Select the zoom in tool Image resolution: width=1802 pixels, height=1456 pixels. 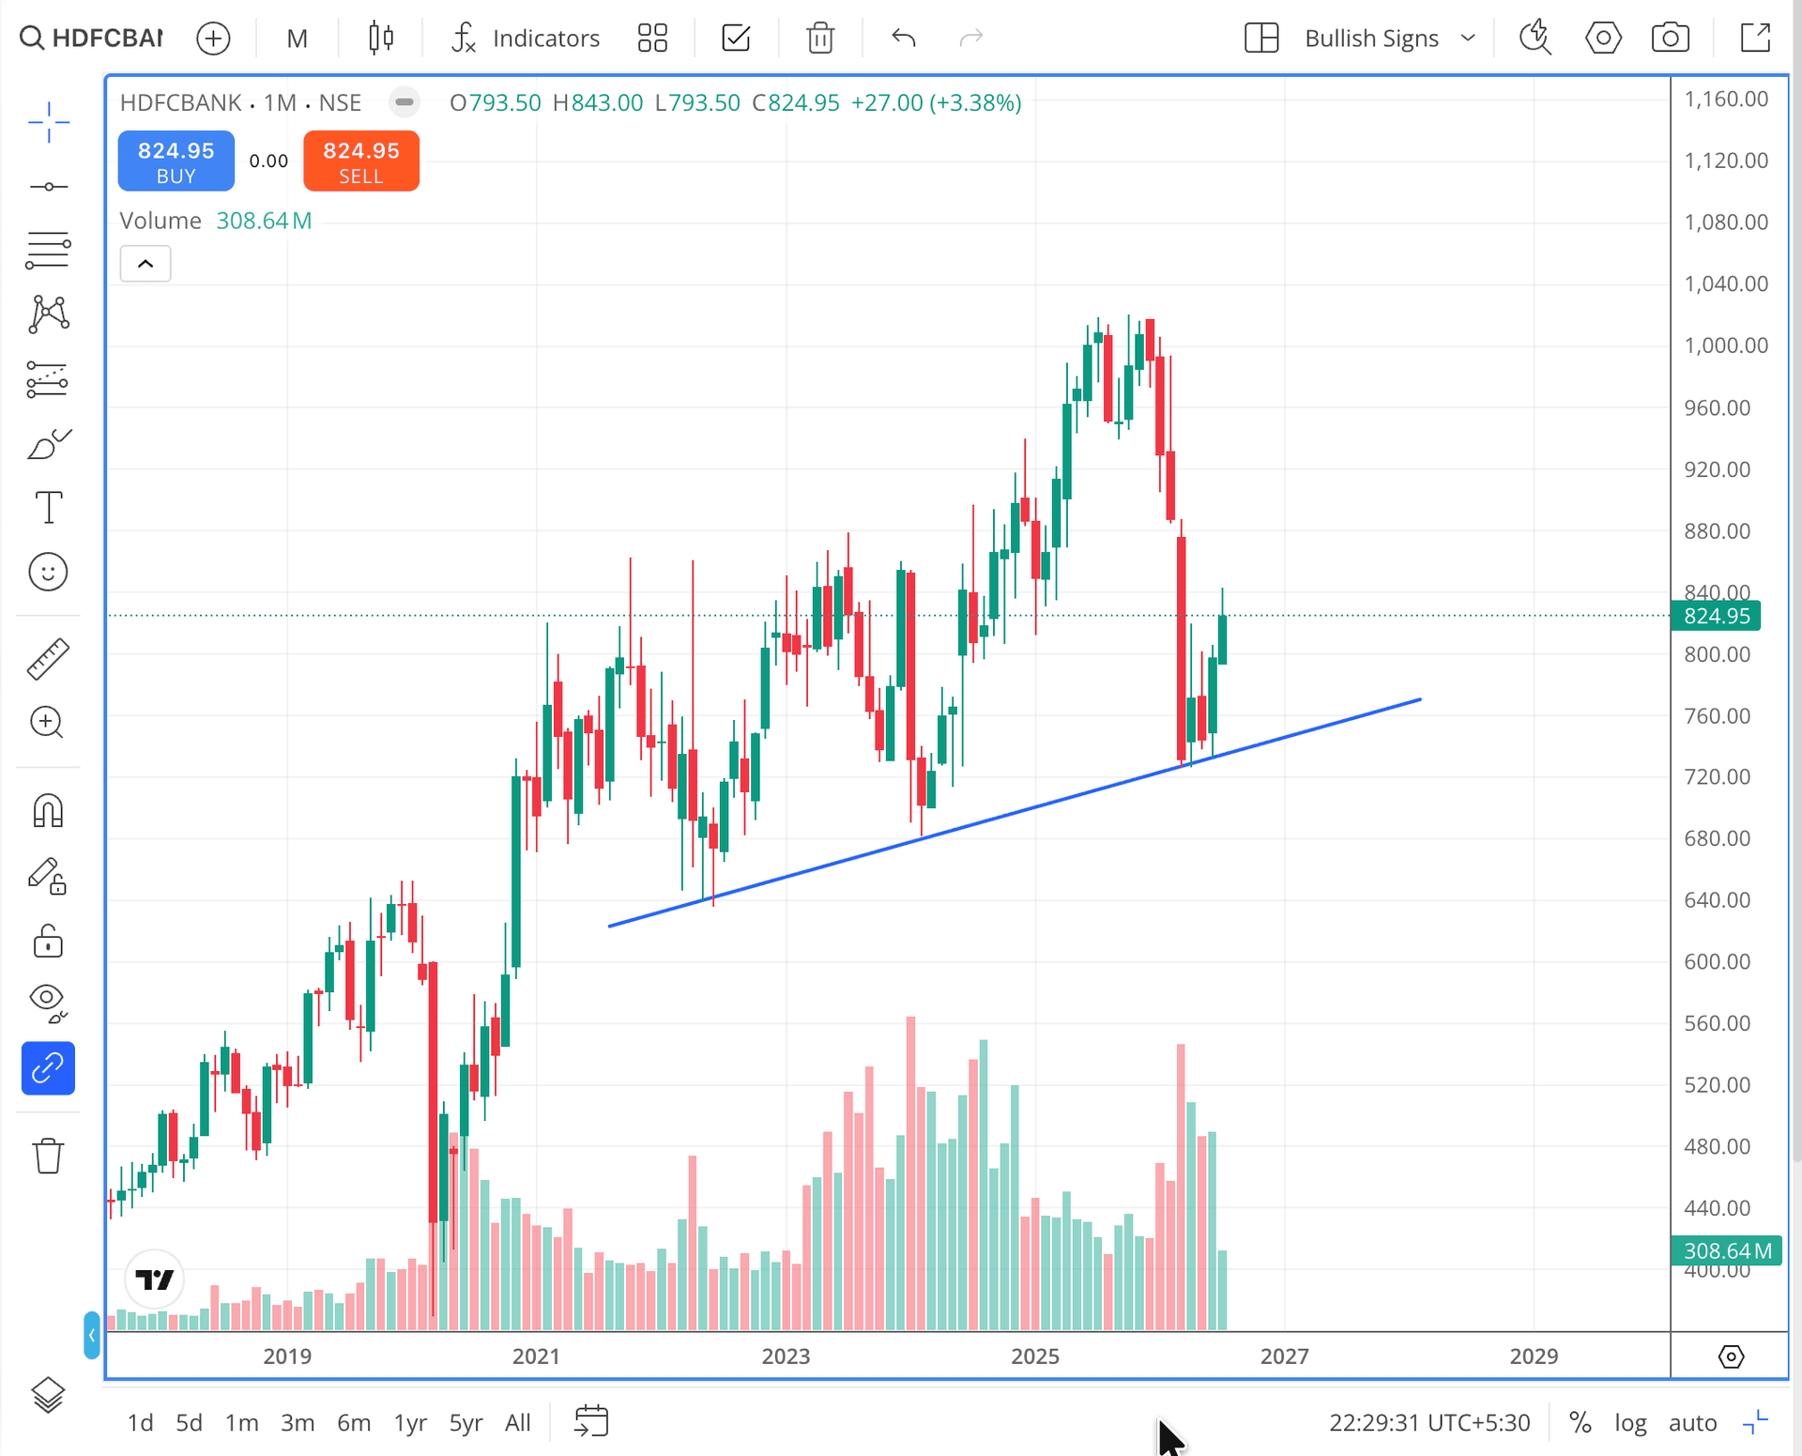point(48,722)
